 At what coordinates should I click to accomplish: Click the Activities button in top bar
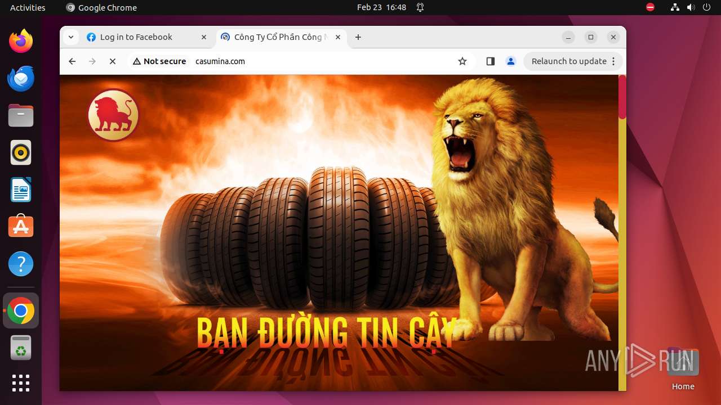point(28,7)
